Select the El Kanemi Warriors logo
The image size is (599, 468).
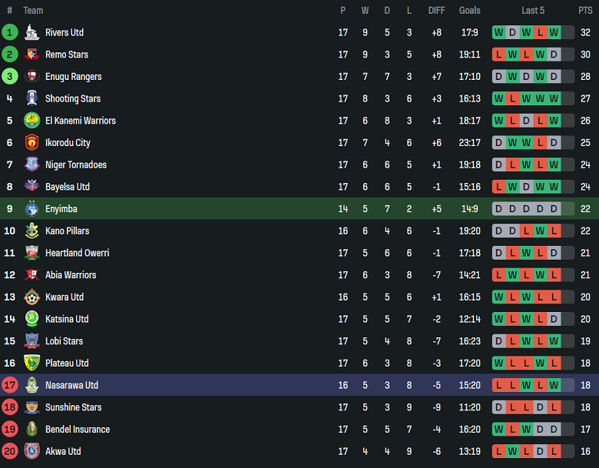[31, 121]
